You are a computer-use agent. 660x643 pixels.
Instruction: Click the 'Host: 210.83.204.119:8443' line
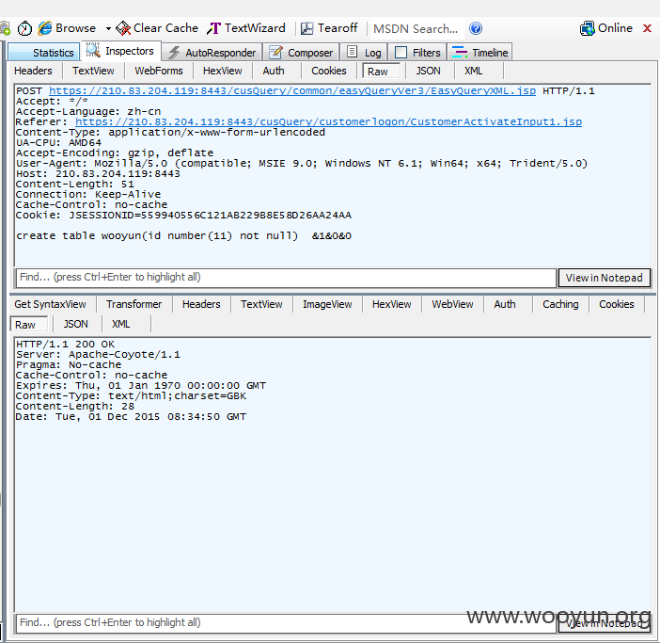coord(98,173)
